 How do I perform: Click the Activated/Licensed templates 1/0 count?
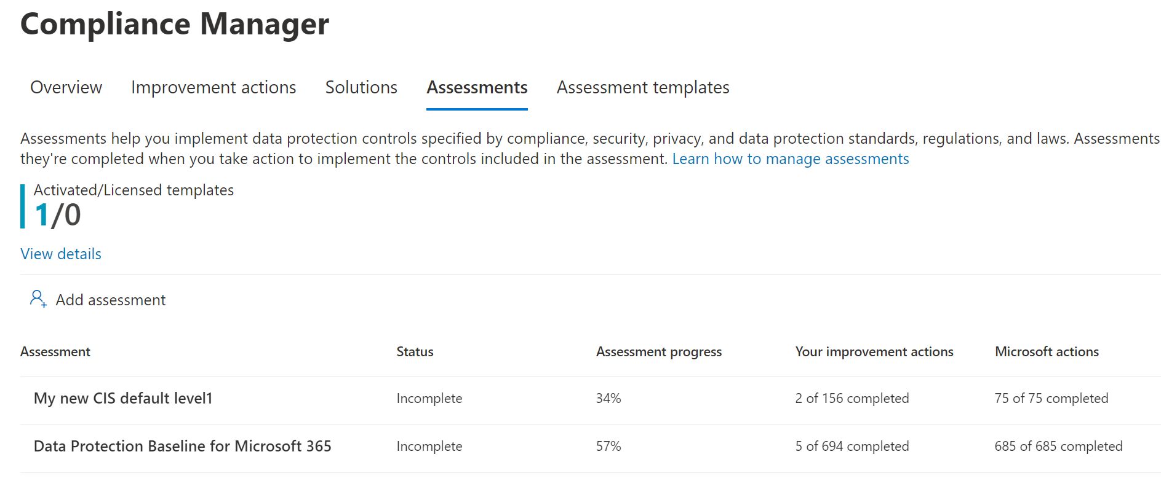pos(58,215)
